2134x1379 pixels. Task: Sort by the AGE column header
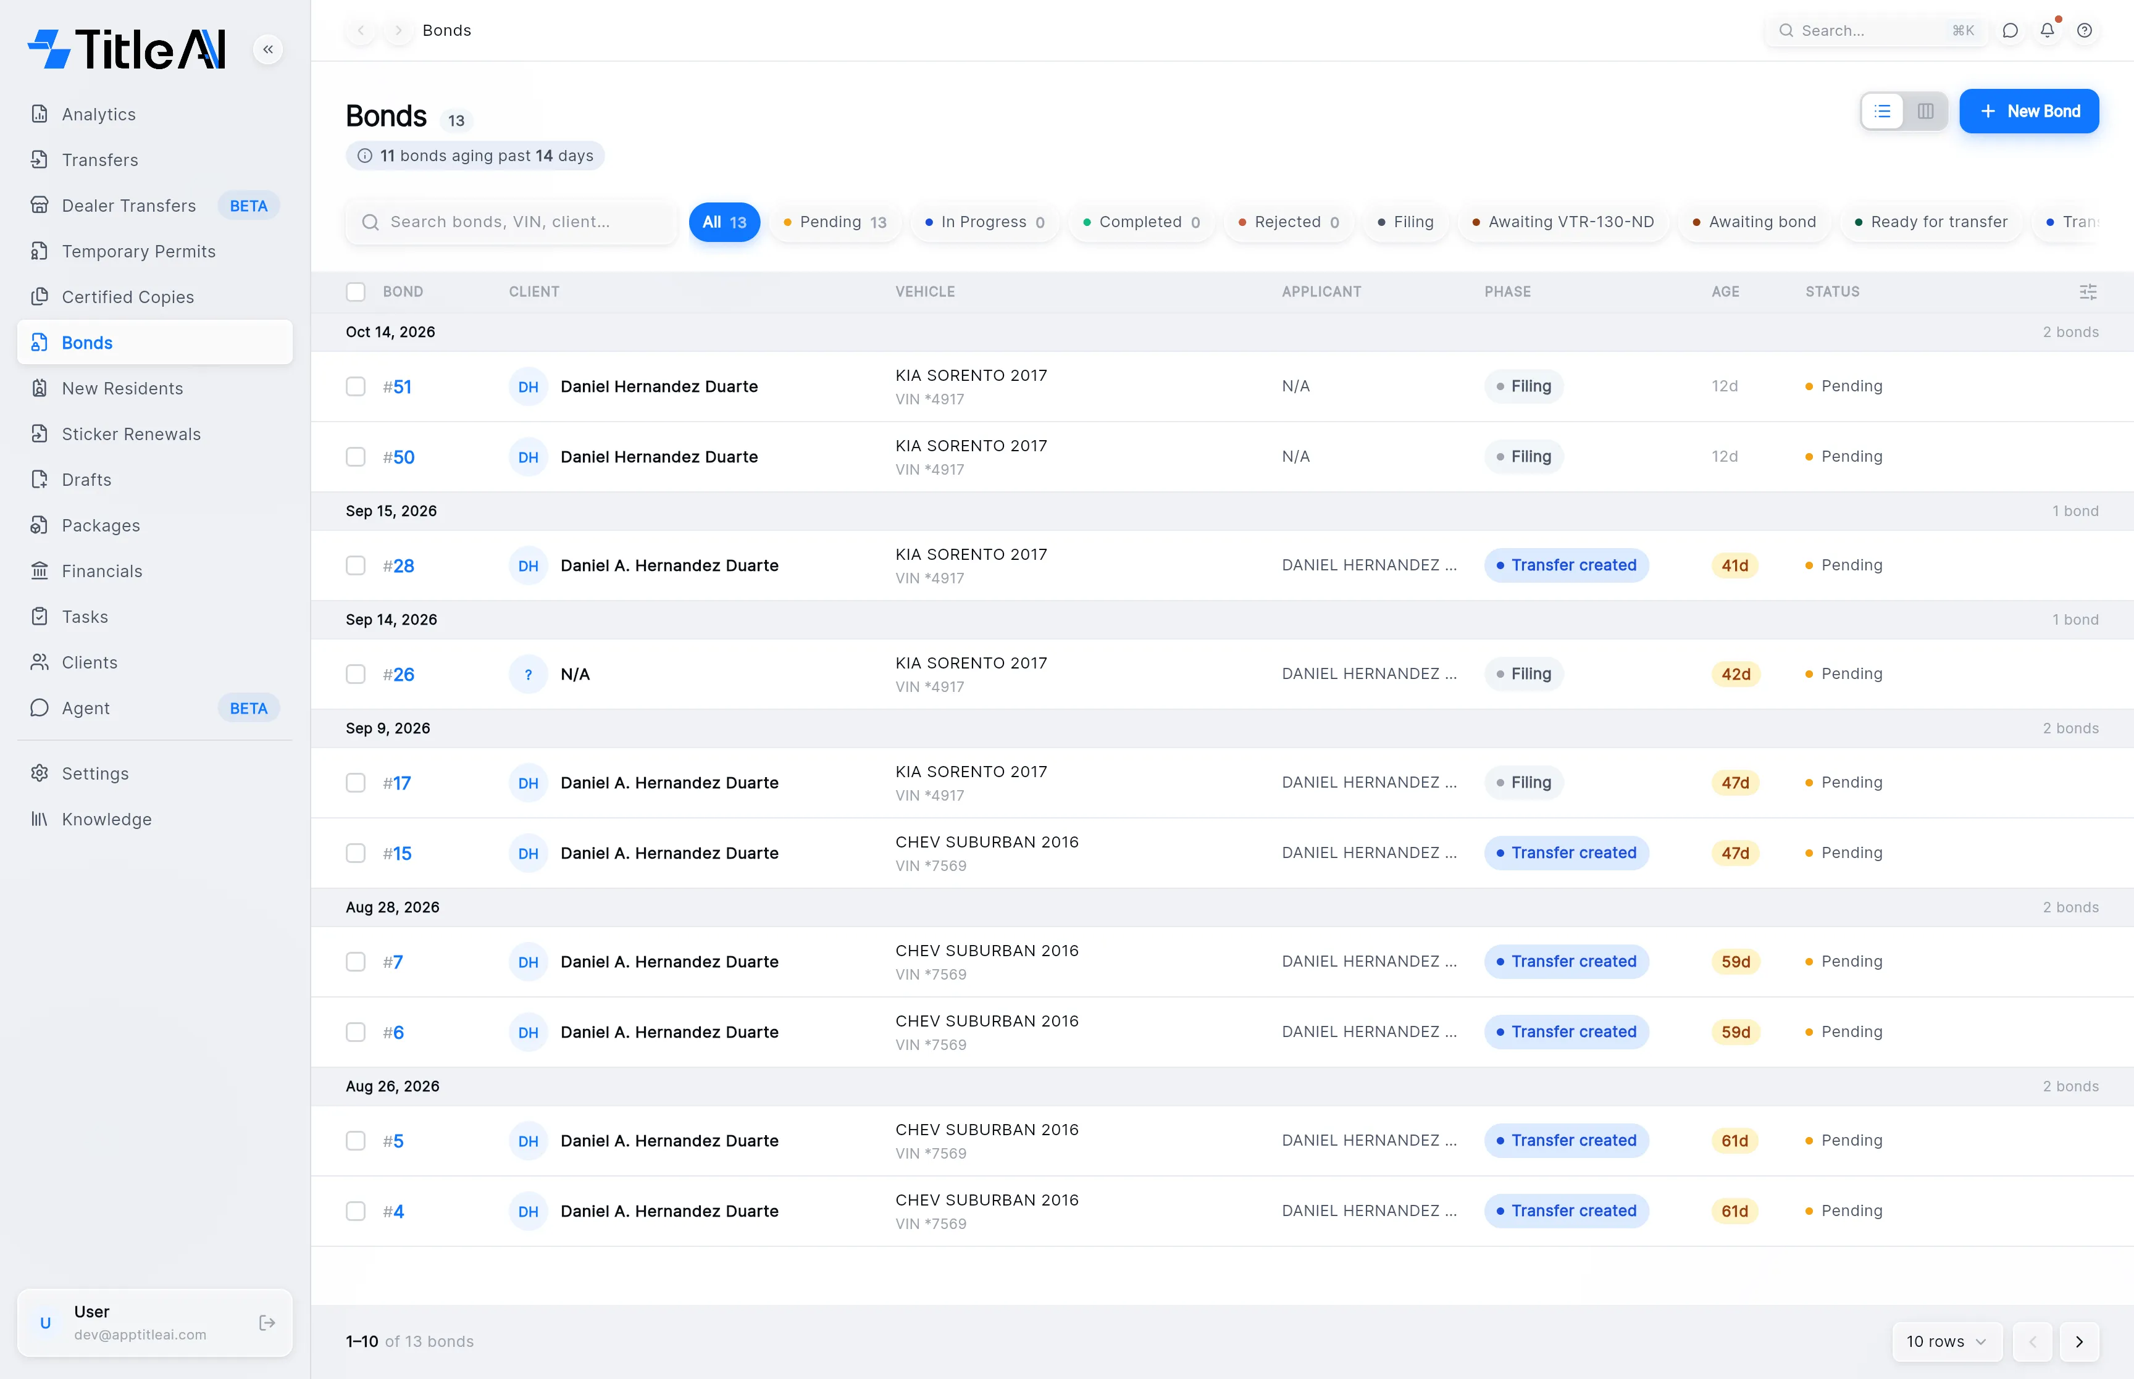pyautogui.click(x=1726, y=292)
